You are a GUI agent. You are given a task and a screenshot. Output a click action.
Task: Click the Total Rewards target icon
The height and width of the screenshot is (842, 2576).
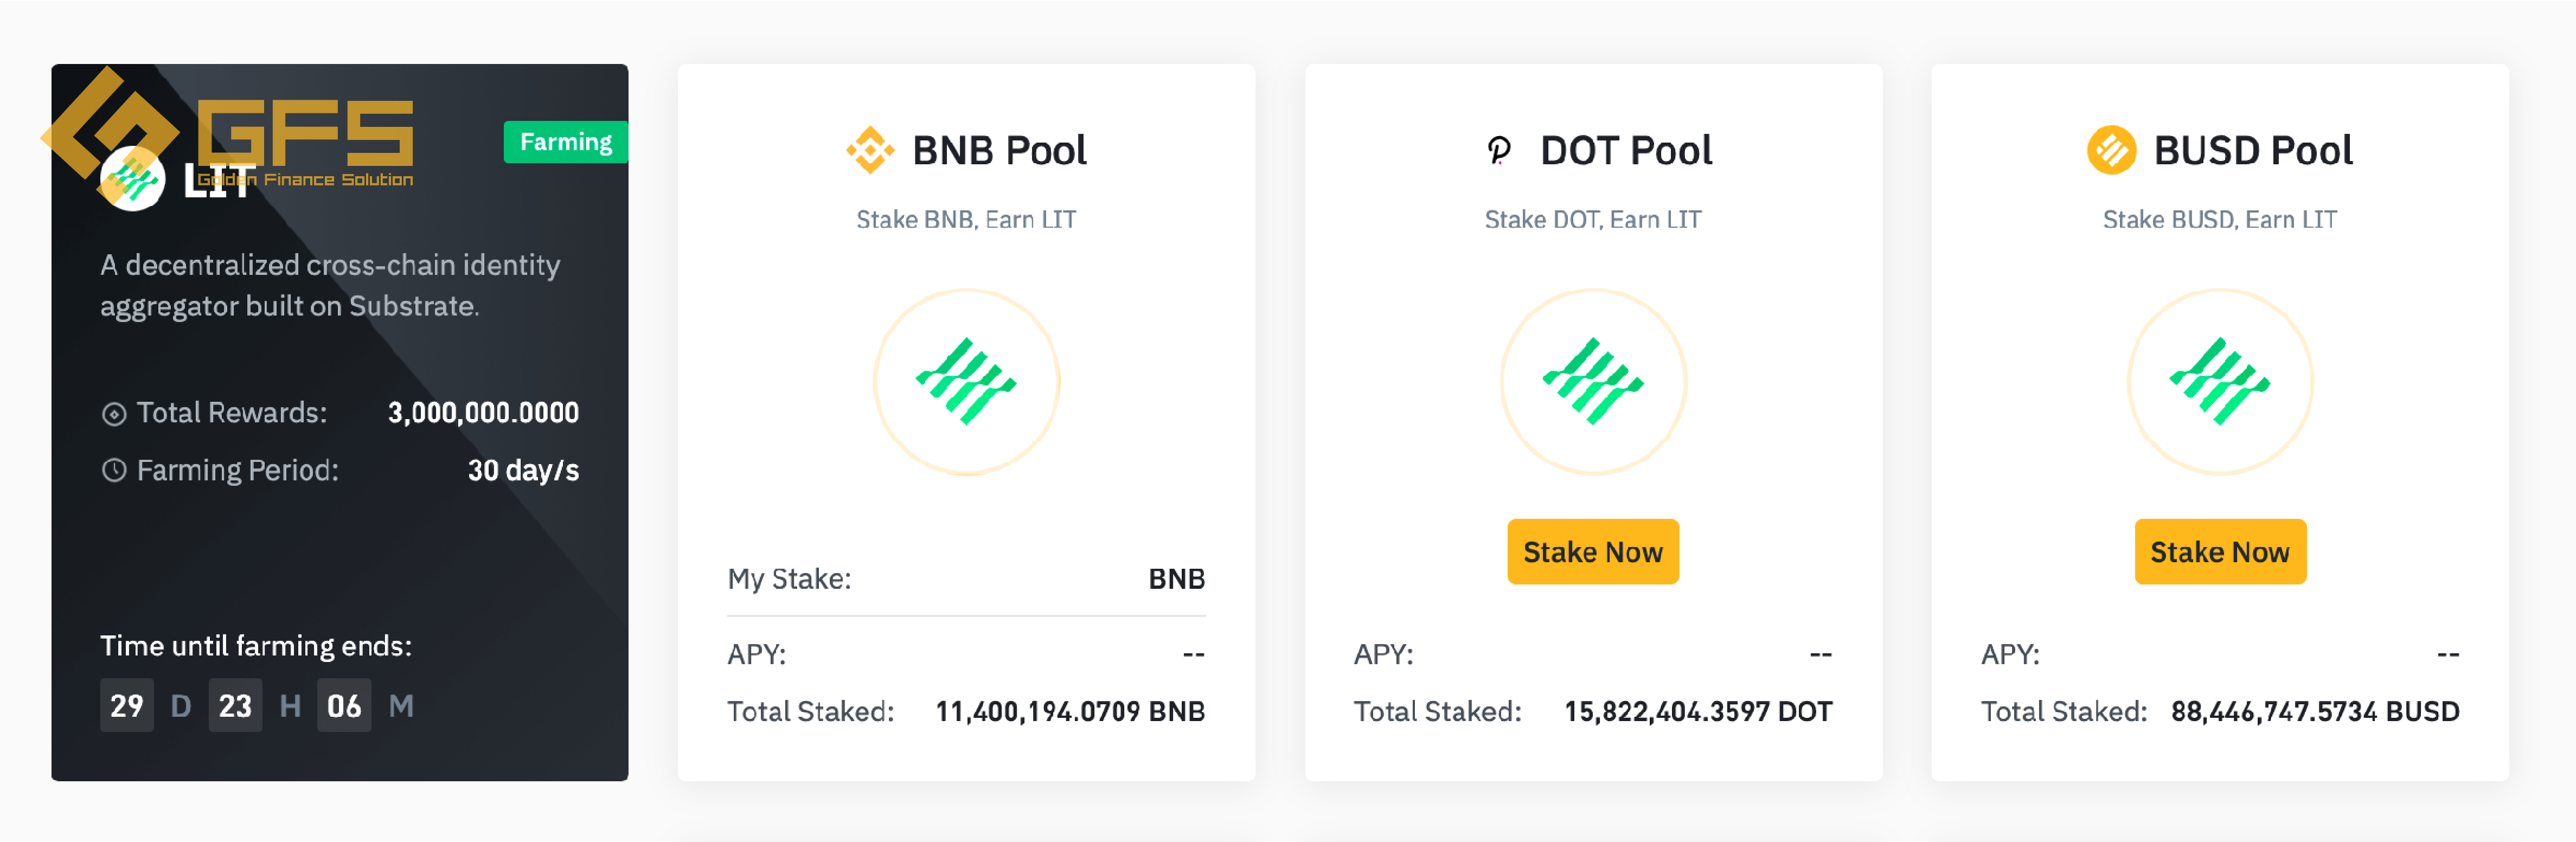pos(114,414)
